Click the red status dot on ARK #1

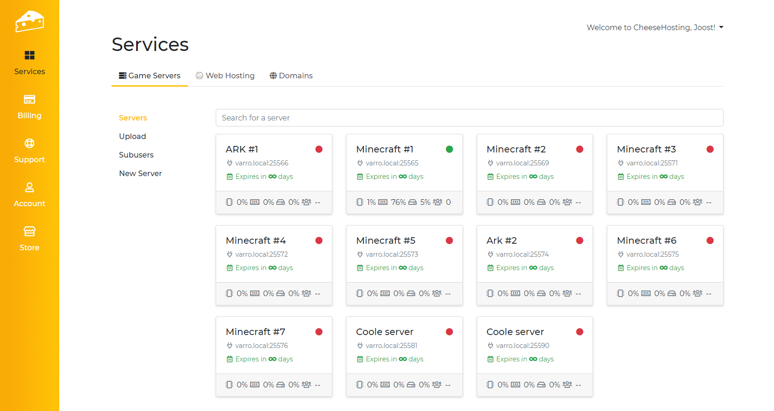(319, 149)
